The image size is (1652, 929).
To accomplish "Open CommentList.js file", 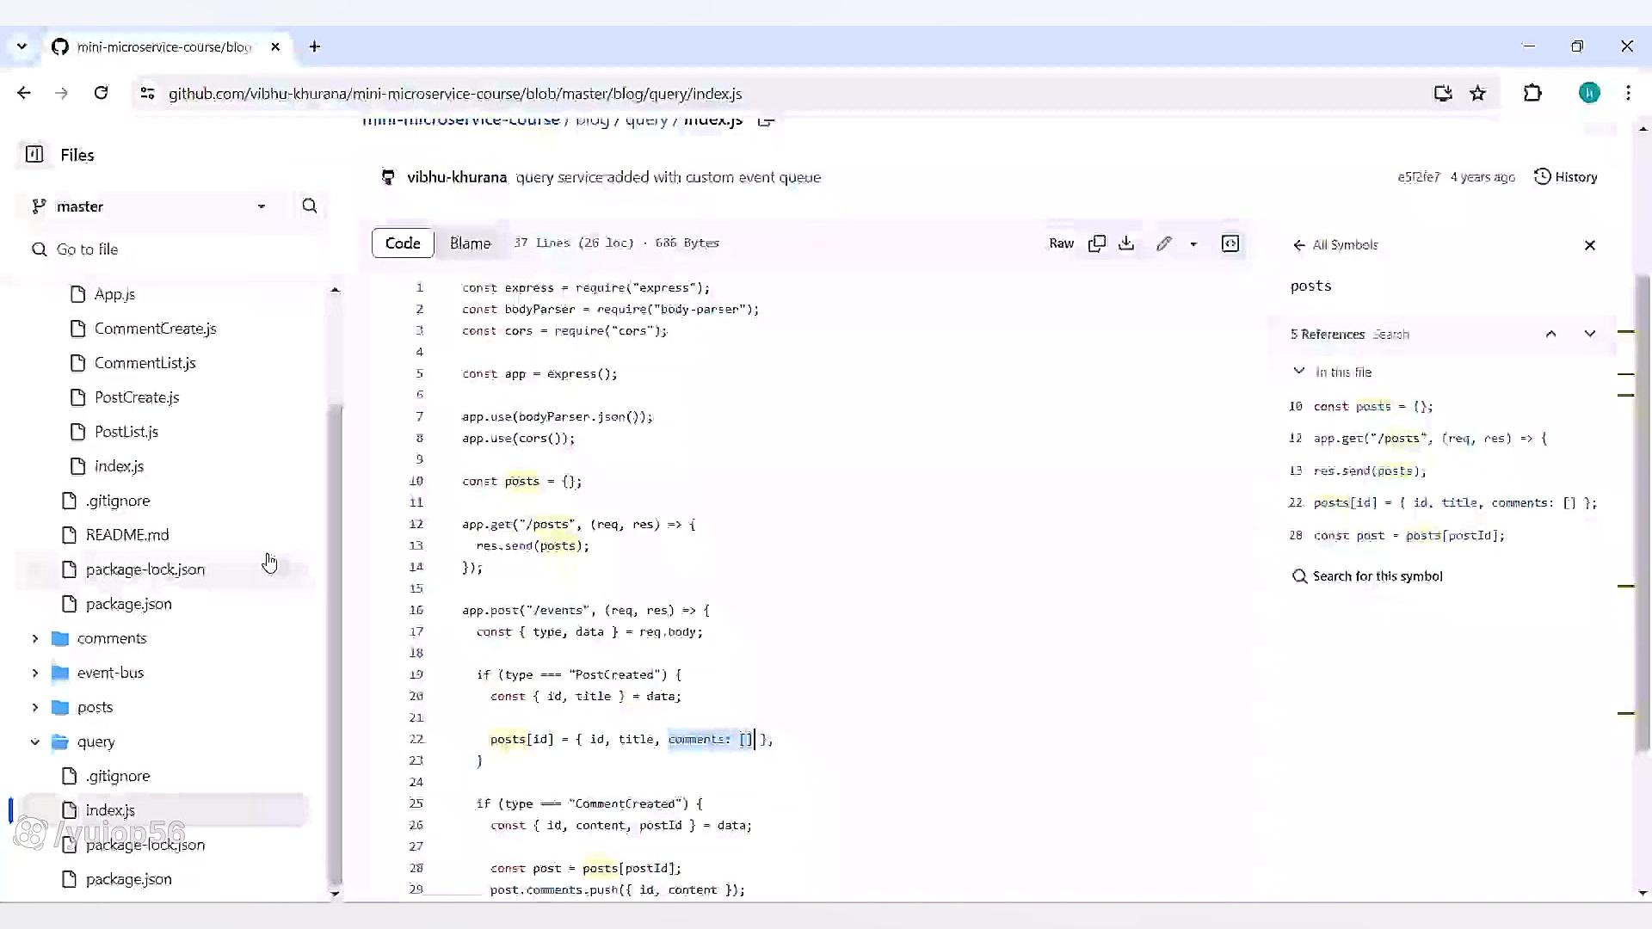I will coord(145,363).
